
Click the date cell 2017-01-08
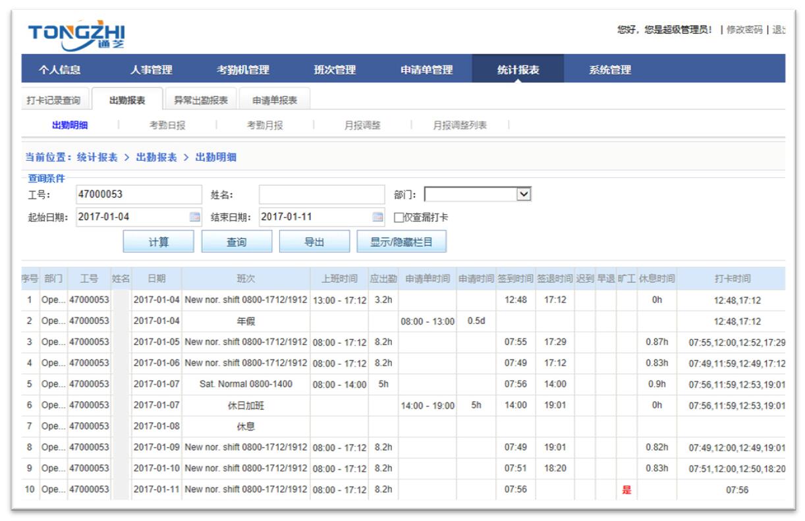[x=157, y=427]
